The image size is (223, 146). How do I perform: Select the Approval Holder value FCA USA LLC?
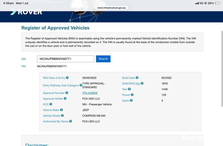click(91, 98)
